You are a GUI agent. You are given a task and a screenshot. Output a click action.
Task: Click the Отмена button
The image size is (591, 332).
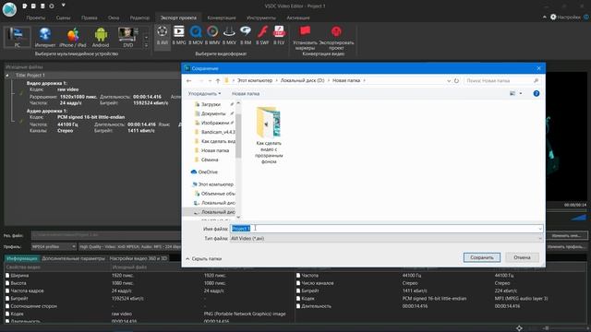pos(522,257)
